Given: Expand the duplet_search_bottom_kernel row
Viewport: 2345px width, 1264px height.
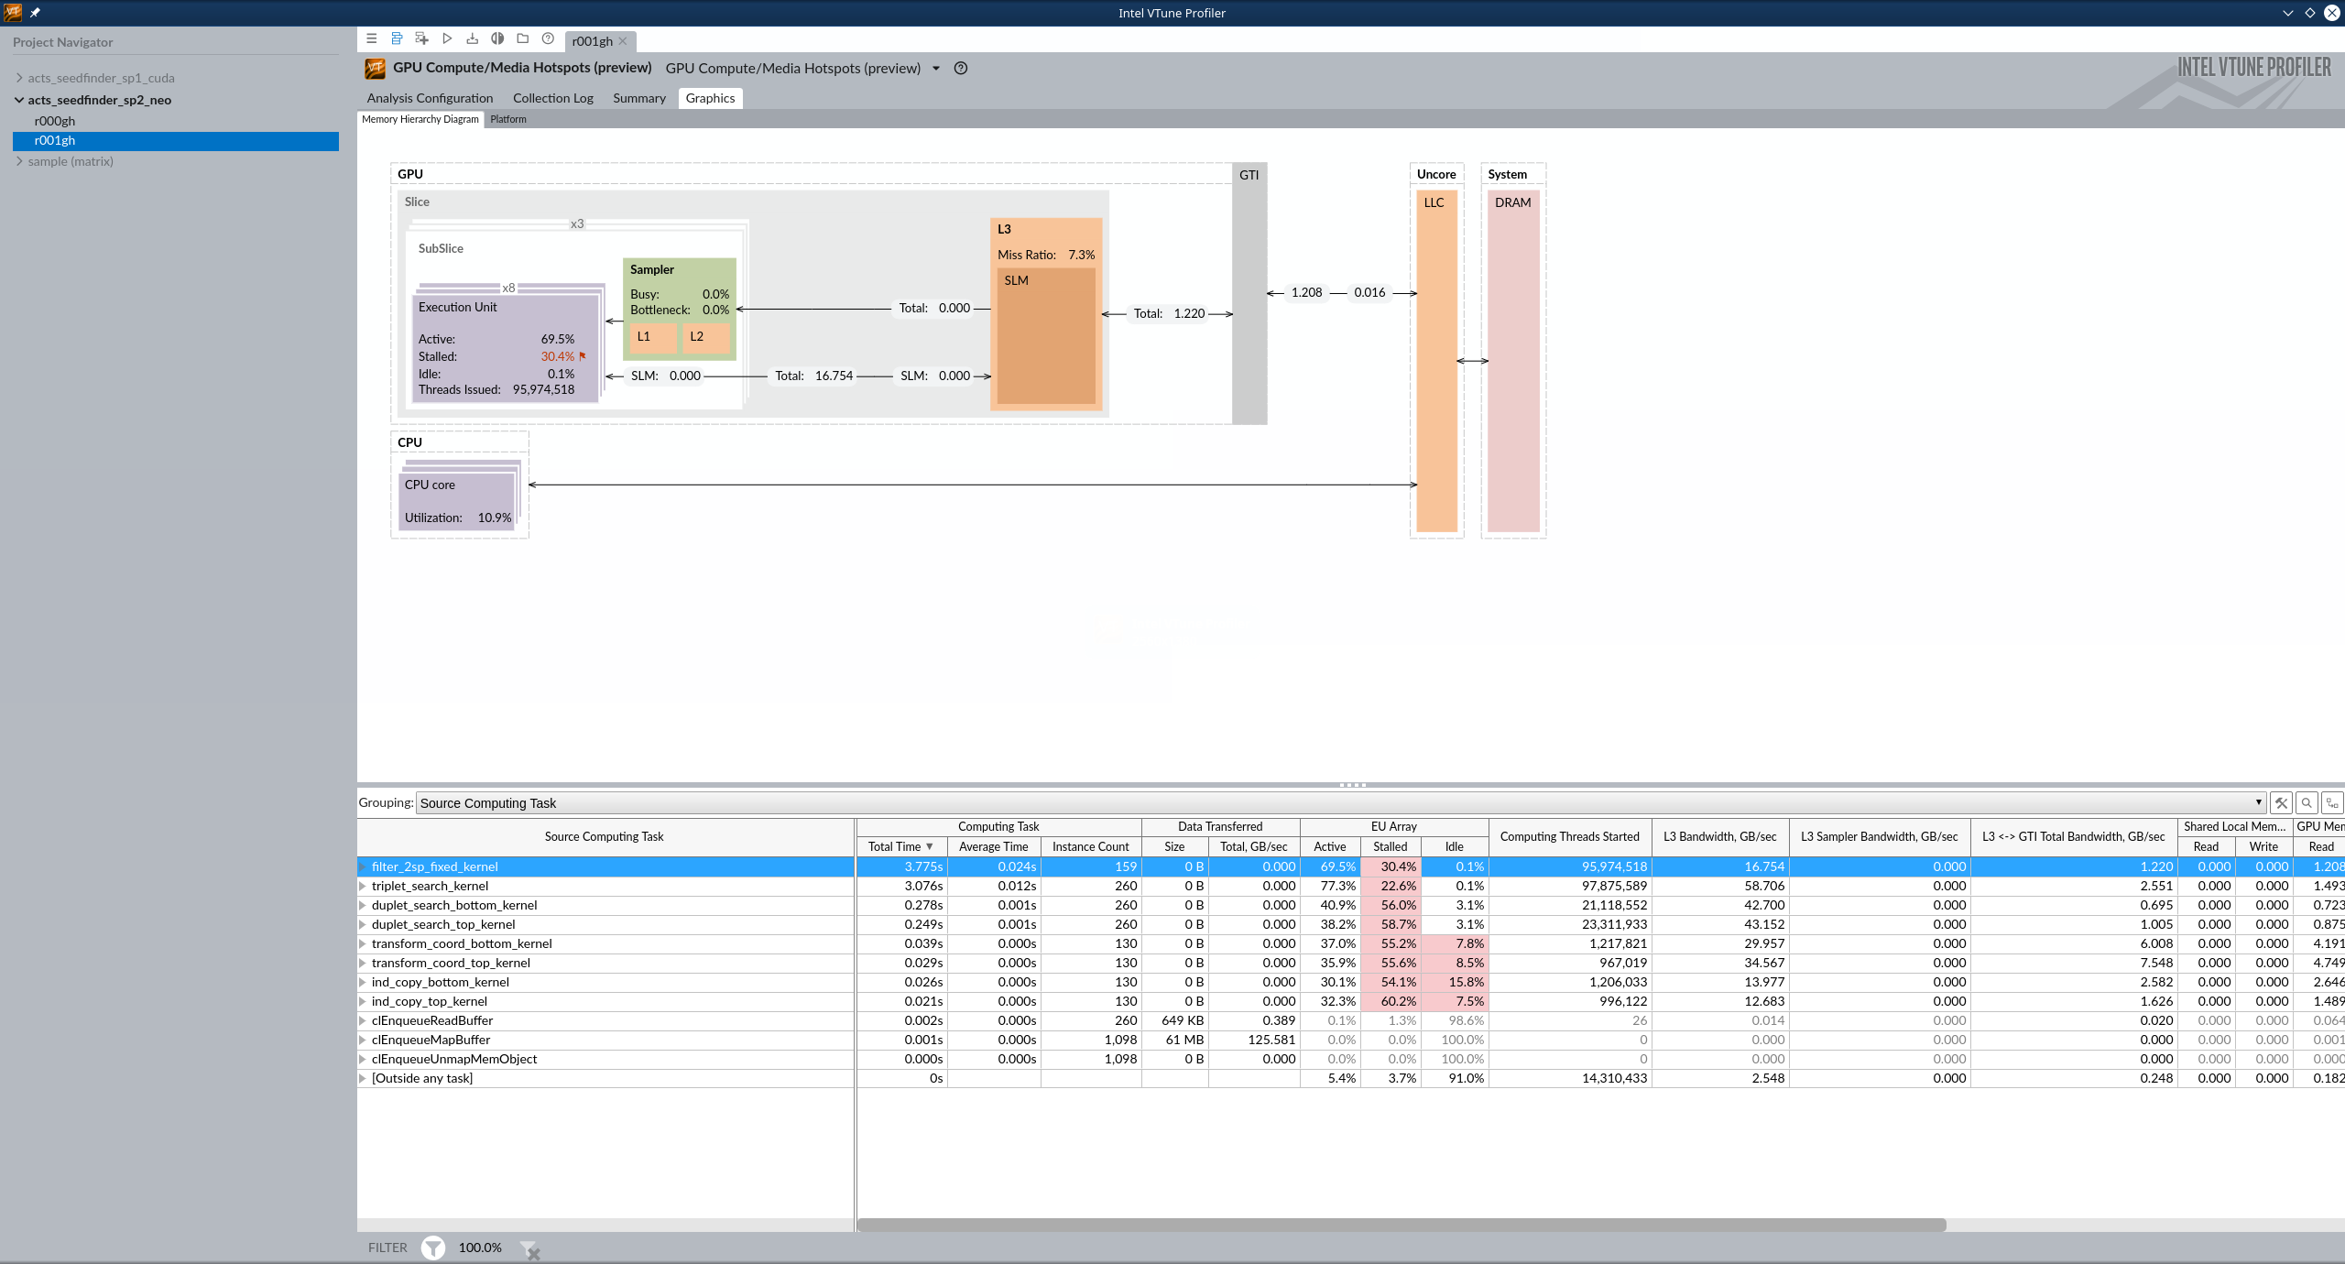Looking at the screenshot, I should pos(363,905).
